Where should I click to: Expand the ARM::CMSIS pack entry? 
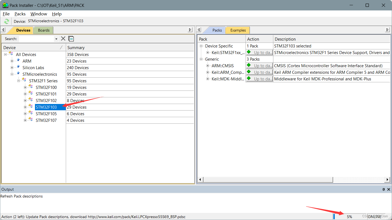tap(208, 66)
